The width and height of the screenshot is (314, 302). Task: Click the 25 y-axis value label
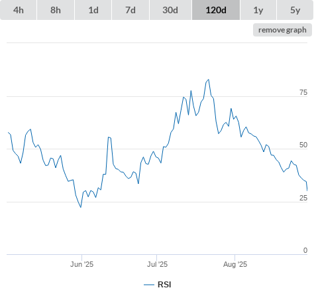303,198
